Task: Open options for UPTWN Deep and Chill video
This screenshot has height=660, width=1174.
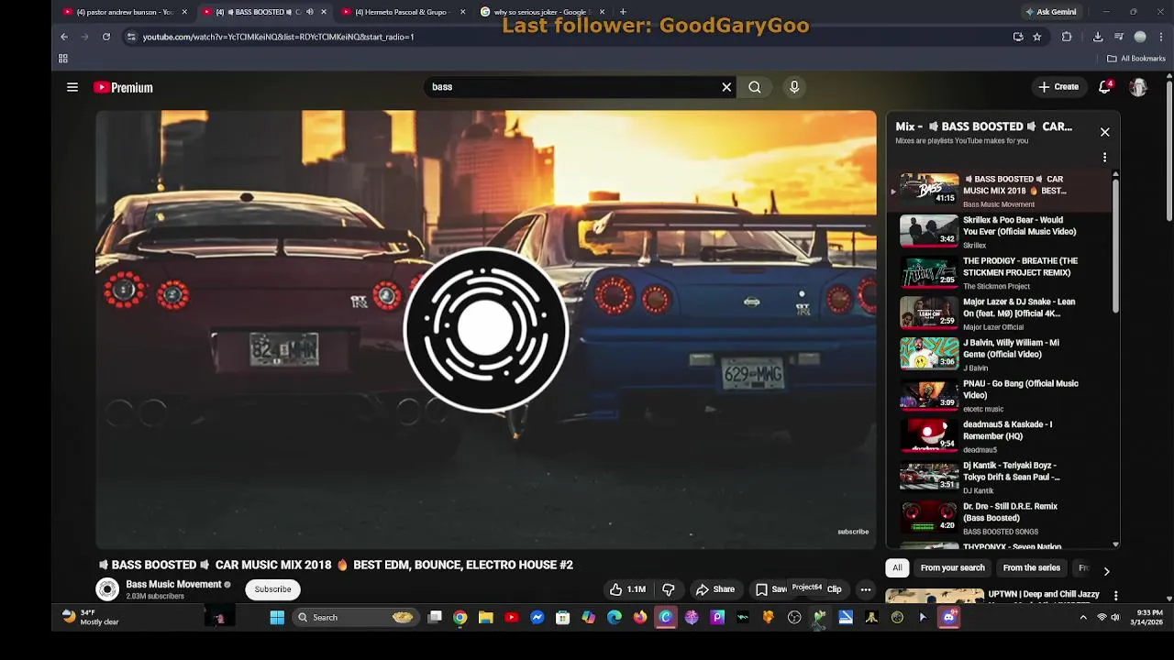Action: tap(1115, 596)
